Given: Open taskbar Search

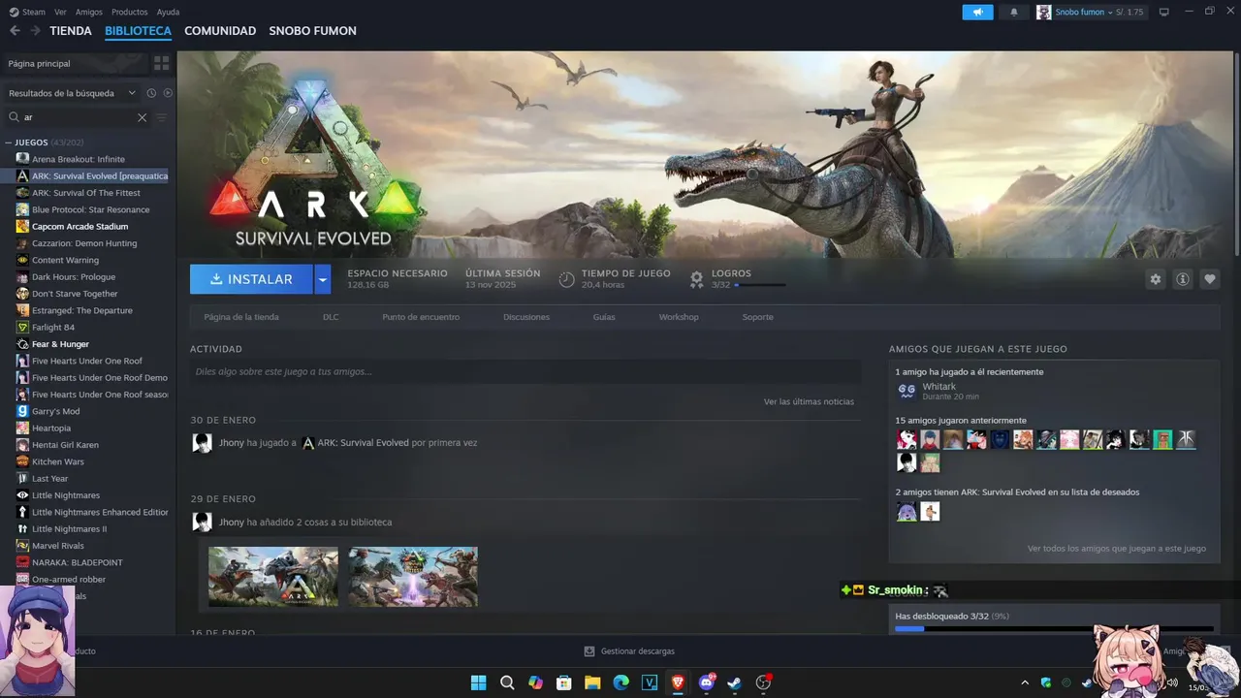Looking at the screenshot, I should [x=507, y=682].
